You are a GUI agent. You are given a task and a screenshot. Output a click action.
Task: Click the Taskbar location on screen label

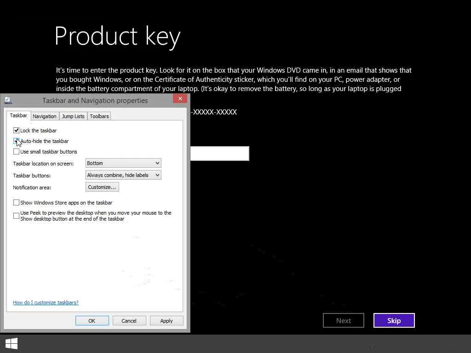coord(43,164)
